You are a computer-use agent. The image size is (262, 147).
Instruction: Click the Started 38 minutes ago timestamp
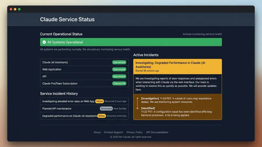pos(147,71)
